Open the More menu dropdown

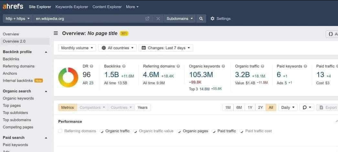pos(132,7)
